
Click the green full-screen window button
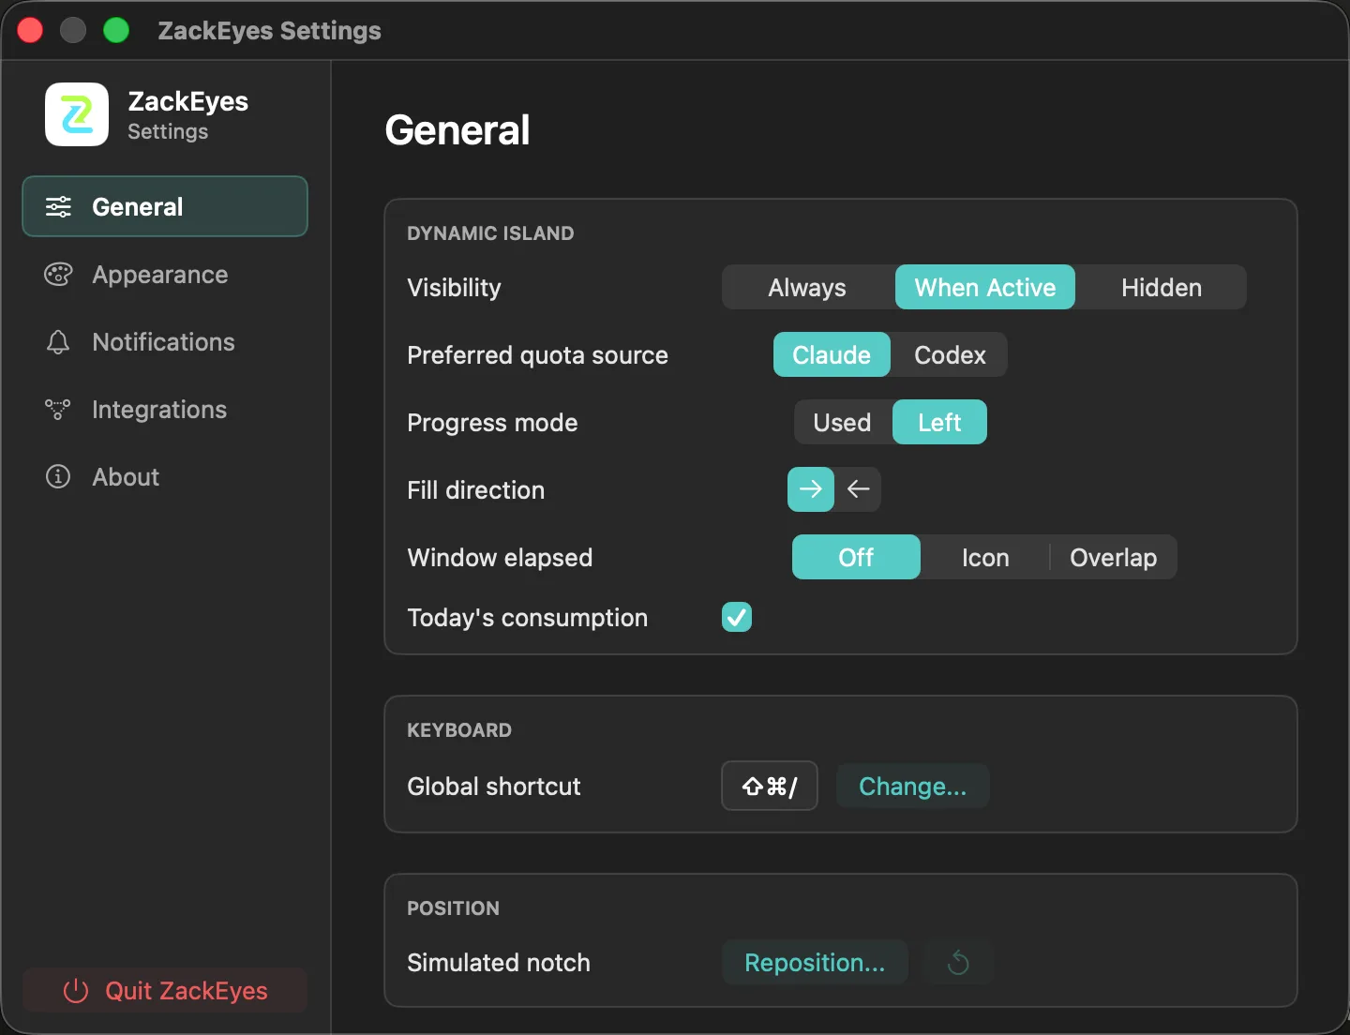tap(116, 30)
